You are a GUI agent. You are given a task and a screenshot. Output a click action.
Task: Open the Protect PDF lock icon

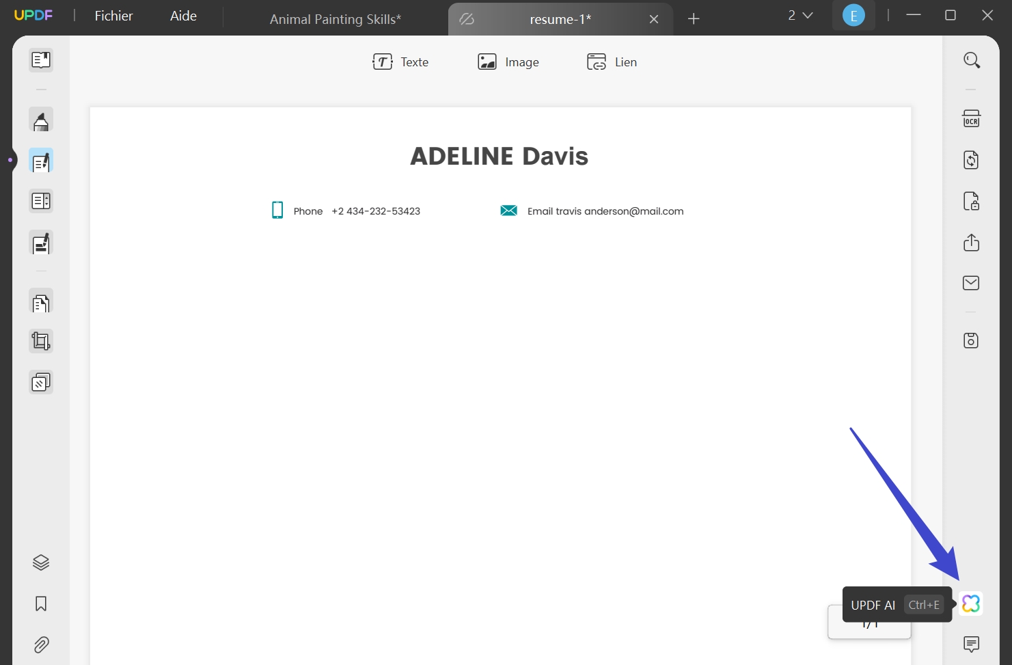pos(971,201)
